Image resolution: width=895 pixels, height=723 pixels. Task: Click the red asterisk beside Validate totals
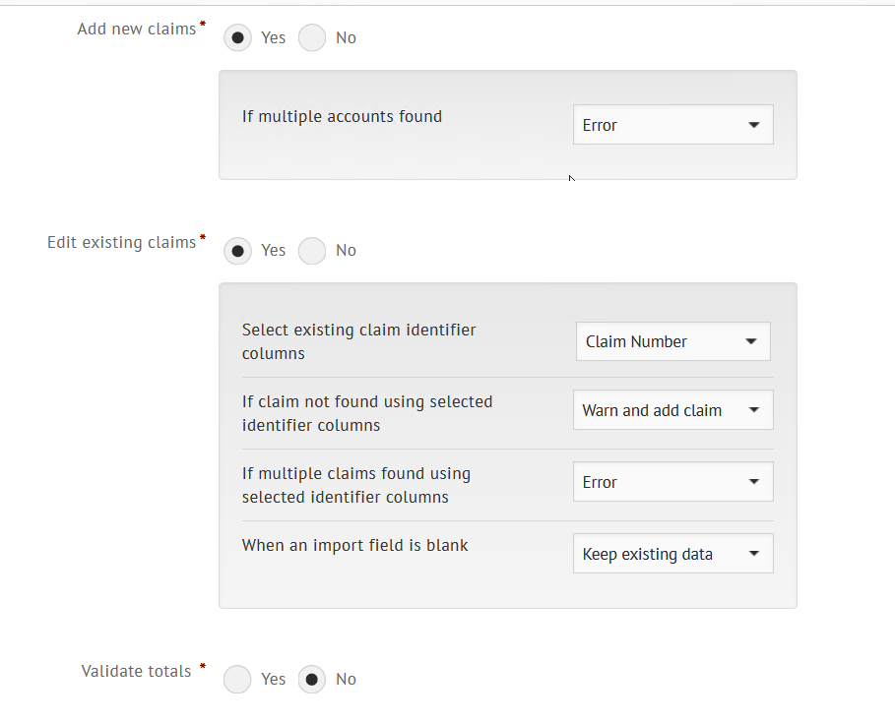pos(203,667)
